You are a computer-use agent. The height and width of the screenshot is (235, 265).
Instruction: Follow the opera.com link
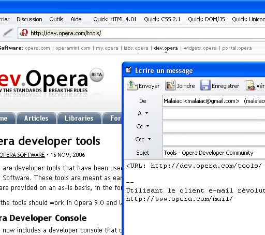[x=37, y=48]
